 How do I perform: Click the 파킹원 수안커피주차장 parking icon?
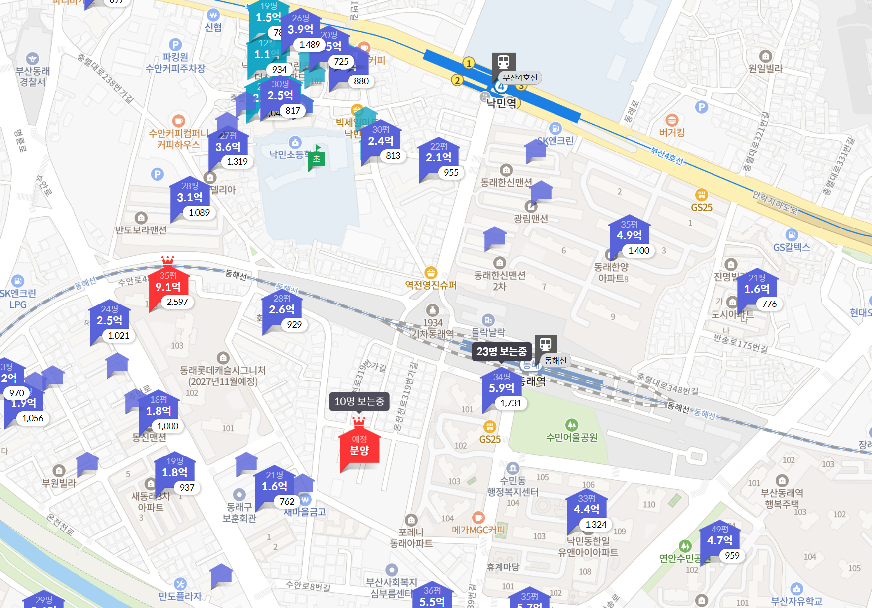pos(175,44)
